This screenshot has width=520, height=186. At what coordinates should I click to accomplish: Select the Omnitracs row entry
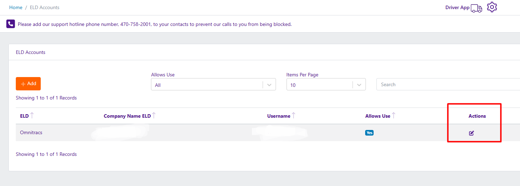[x=31, y=133]
